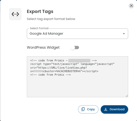
Task: Download the exported tag
Action: pyautogui.click(x=114, y=109)
